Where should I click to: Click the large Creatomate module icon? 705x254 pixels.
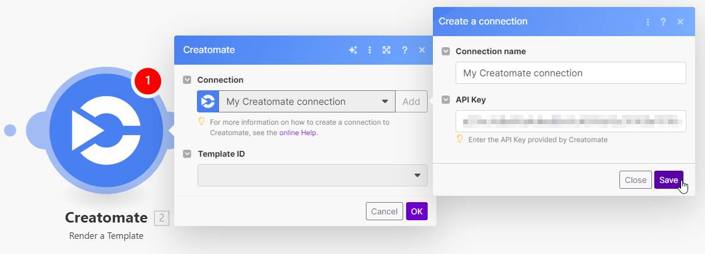click(x=106, y=130)
